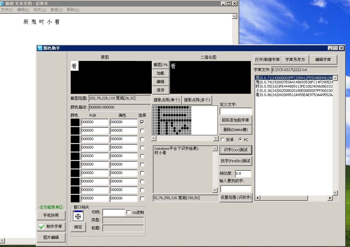Select the 安卓 radio button
This screenshot has width=350, height=247.
(x=223, y=139)
